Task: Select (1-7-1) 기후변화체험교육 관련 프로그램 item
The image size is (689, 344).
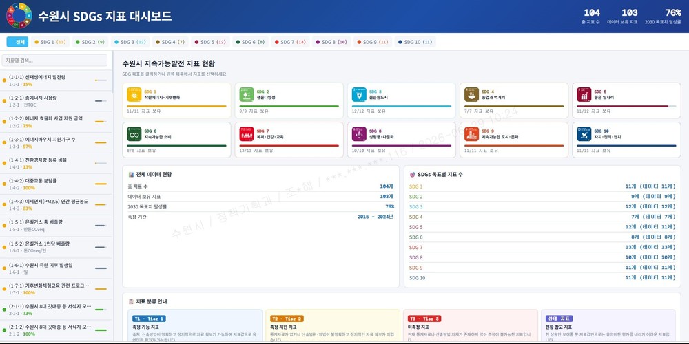Action: pos(54,289)
